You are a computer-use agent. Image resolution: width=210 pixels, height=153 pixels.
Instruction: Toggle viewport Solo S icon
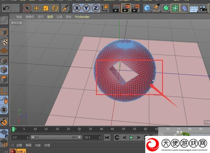point(4,110)
